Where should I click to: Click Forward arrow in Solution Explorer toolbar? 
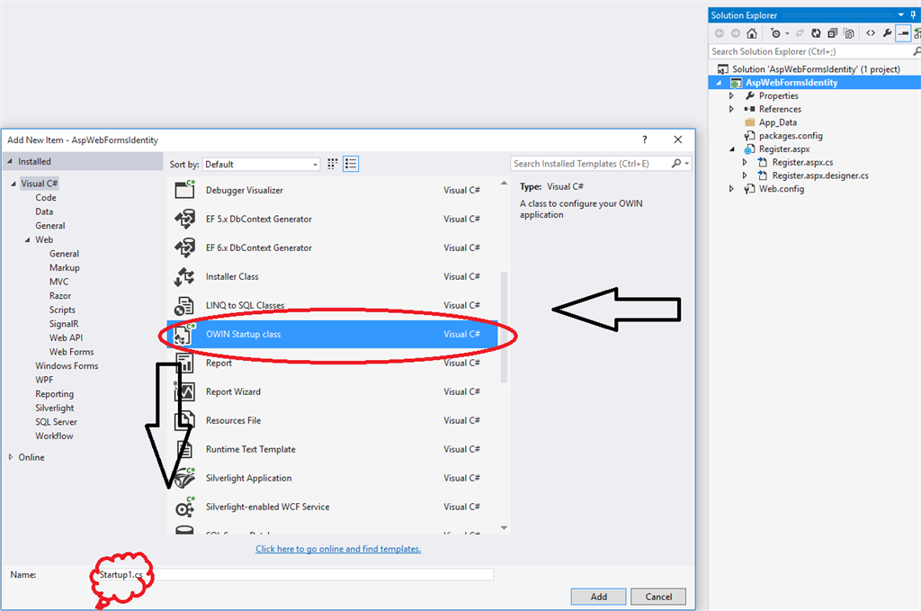tap(735, 33)
